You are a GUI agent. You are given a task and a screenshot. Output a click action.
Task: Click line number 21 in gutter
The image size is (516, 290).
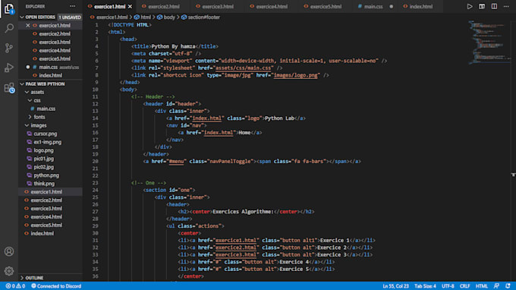[x=95, y=169]
